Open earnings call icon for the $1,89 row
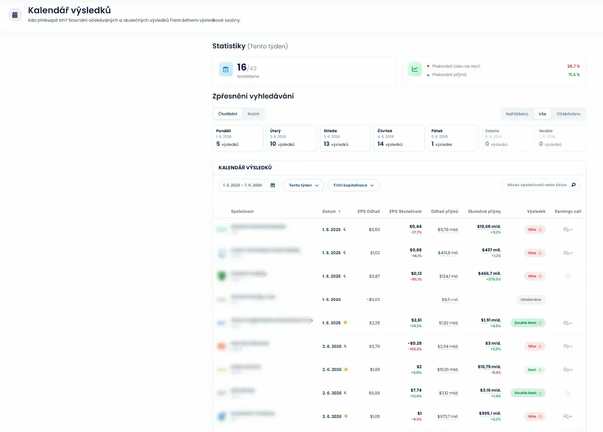The image size is (603, 432). coord(568,370)
